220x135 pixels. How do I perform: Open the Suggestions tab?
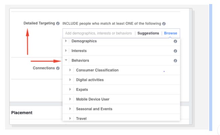(x=148, y=33)
